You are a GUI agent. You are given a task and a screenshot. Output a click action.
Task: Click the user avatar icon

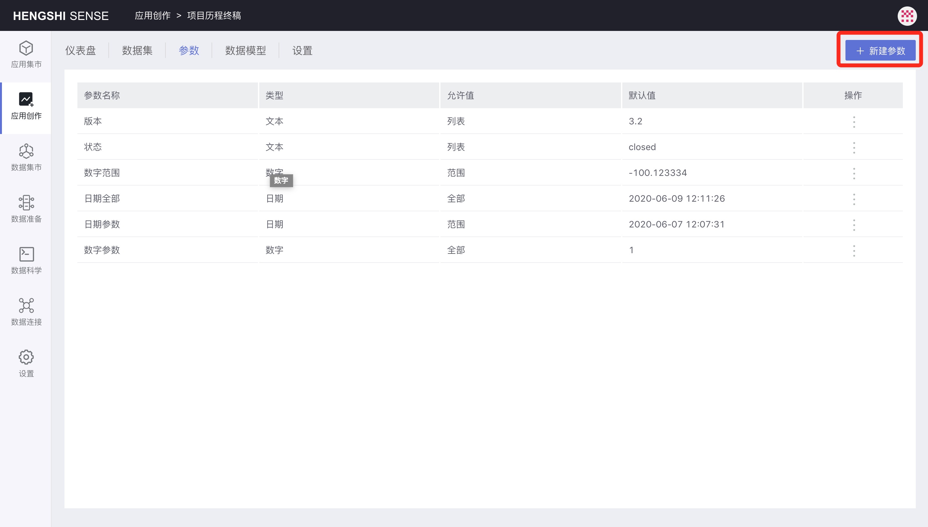tap(907, 15)
